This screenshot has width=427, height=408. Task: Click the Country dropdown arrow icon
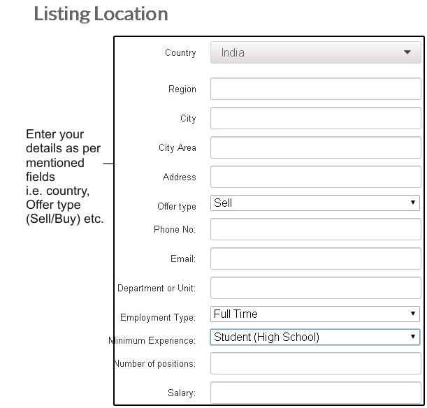[407, 52]
